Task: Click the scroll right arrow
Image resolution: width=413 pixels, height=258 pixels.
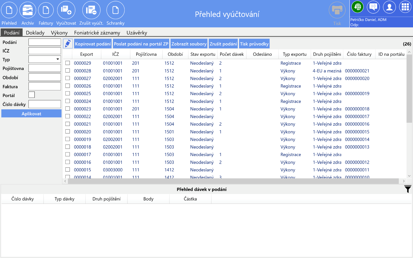Action: [x=404, y=181]
